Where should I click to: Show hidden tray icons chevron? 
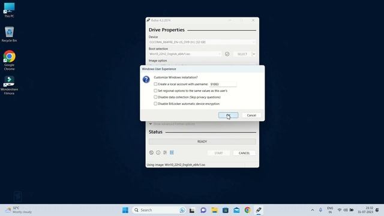tap(312, 210)
